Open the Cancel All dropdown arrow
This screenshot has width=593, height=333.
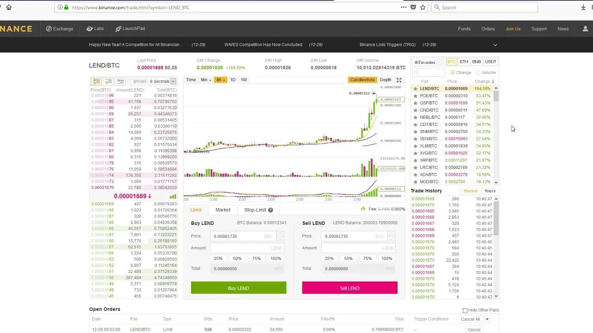click(x=487, y=319)
